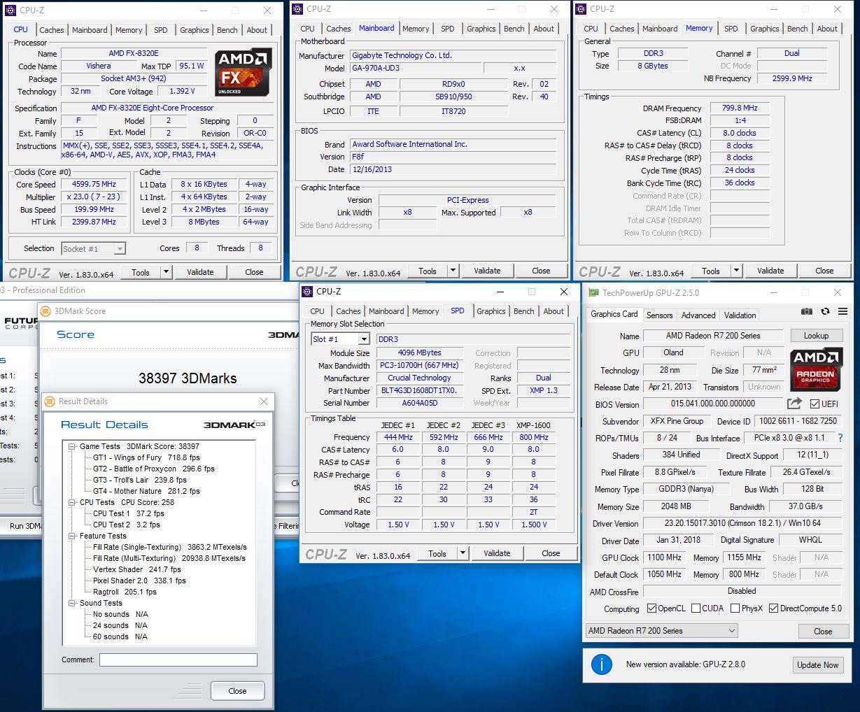This screenshot has width=860, height=712.
Task: Click the TechPowerUp GPU-Z title bar icon
Action: (x=593, y=293)
